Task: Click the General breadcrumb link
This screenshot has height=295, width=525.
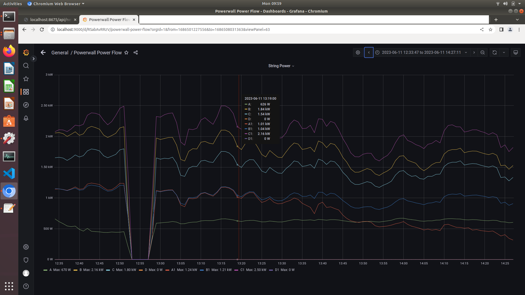Action: [60, 52]
